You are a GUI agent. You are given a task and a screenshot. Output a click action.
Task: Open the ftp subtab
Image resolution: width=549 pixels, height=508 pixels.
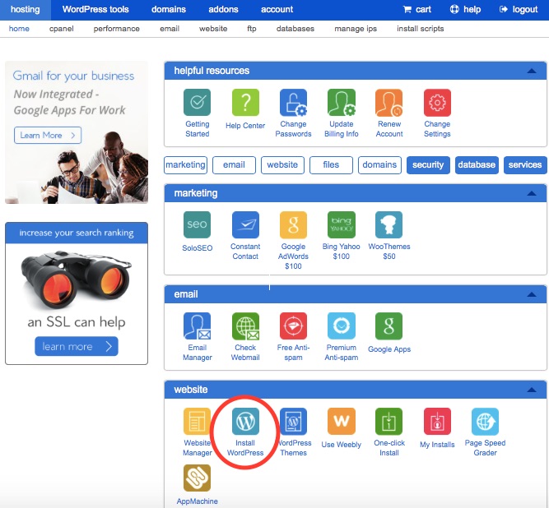pos(252,29)
